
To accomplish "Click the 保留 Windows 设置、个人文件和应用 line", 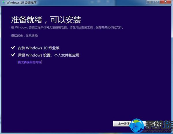I will click(x=48, y=55).
